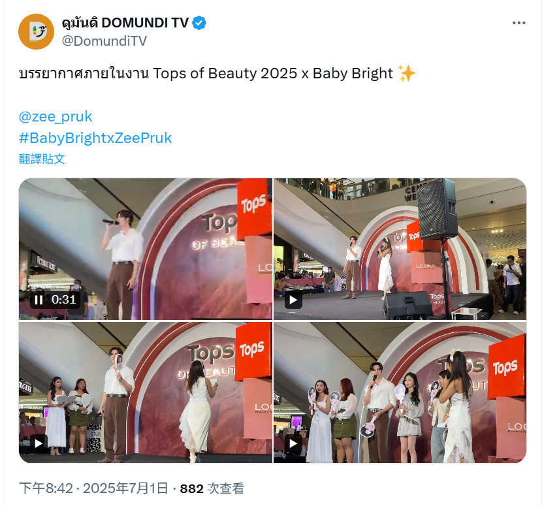Click the DOMUNDI TV orange profile avatar
Viewport: 542px width, 506px height.
pyautogui.click(x=37, y=31)
